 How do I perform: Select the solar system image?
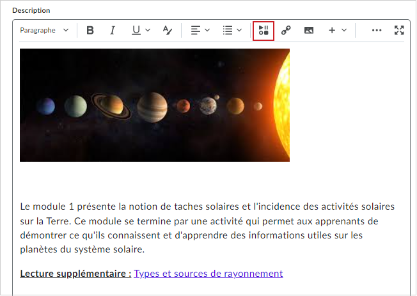[155, 105]
